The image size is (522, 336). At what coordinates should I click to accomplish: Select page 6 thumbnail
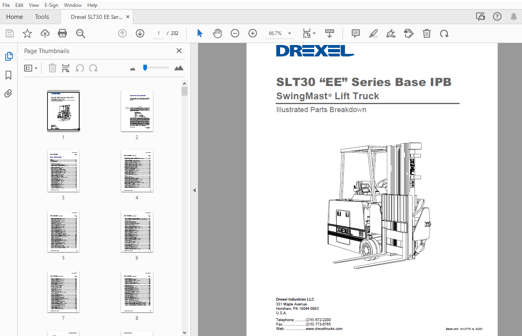(x=137, y=232)
